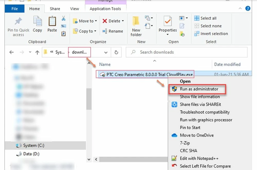The width and height of the screenshot is (257, 170).
Task: Switch to the View tab
Action: pyautogui.click(x=75, y=9)
